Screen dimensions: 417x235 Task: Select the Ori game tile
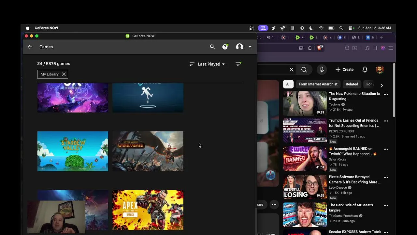click(73, 98)
